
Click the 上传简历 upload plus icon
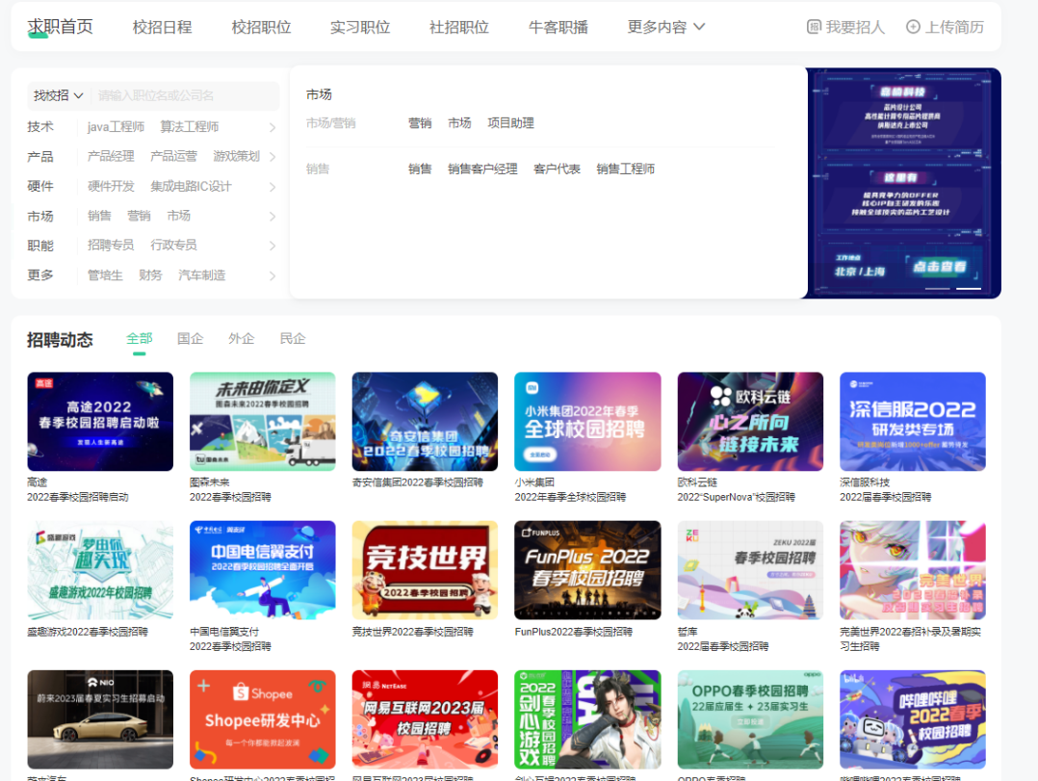coord(913,27)
